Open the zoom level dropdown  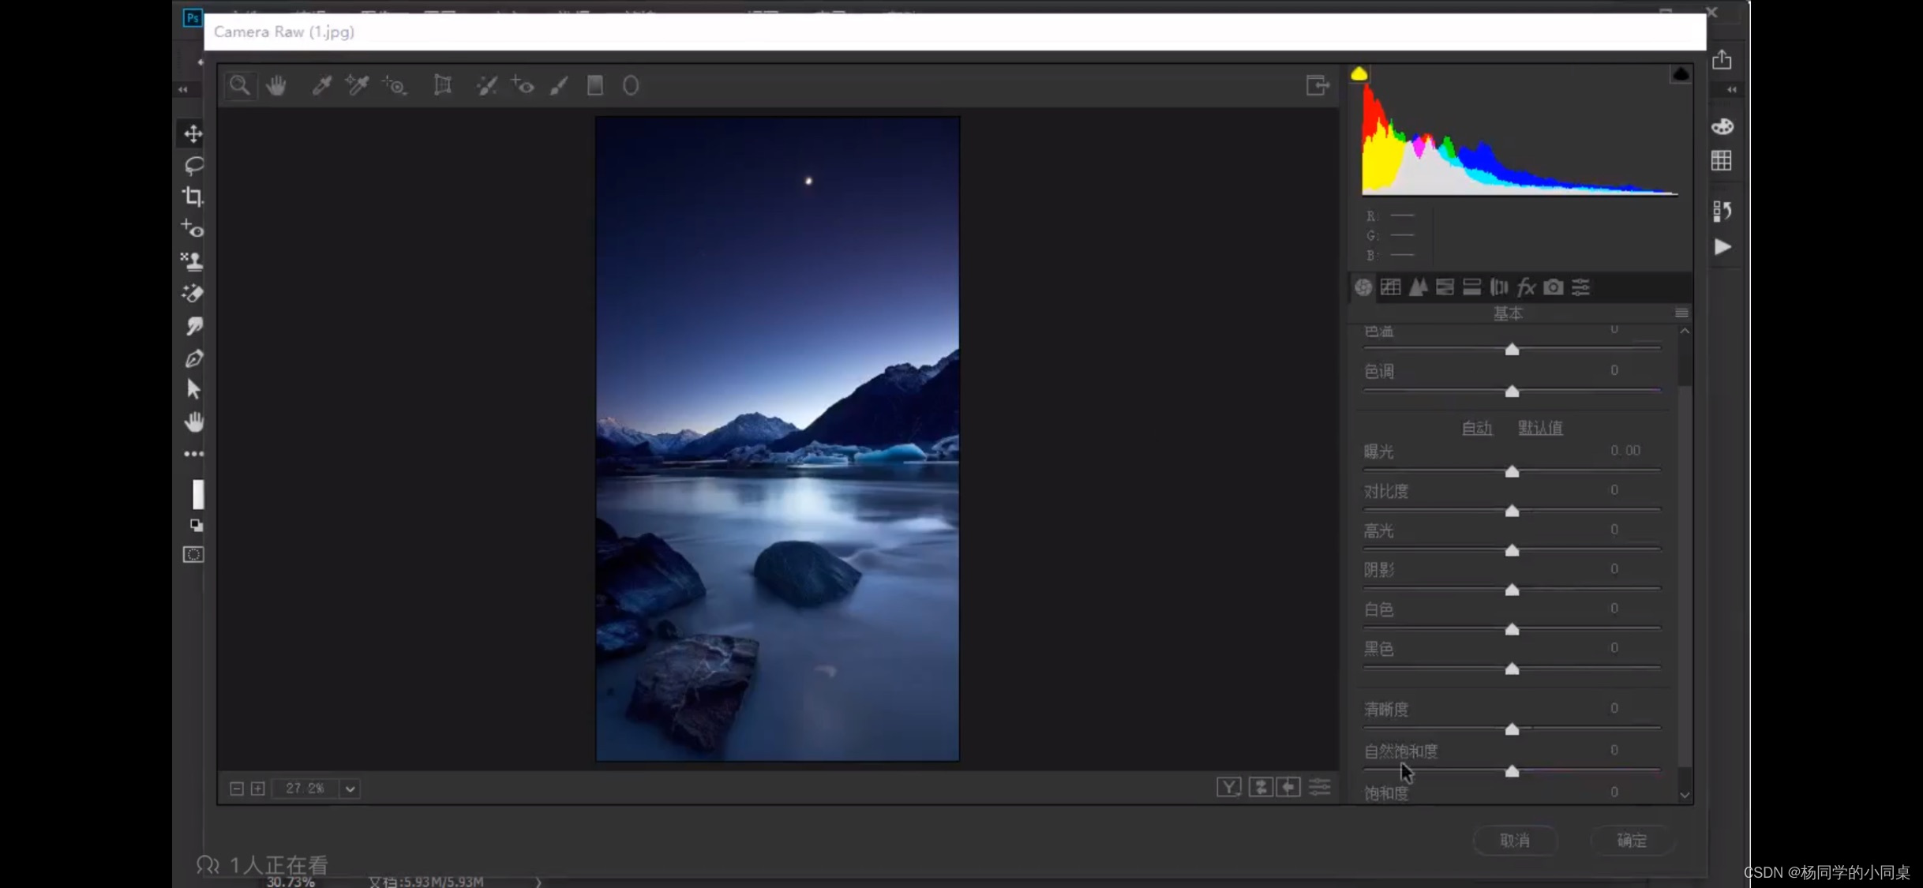(x=350, y=789)
